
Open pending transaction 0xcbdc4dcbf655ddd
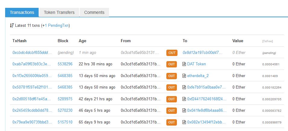pyautogui.click(x=32, y=52)
